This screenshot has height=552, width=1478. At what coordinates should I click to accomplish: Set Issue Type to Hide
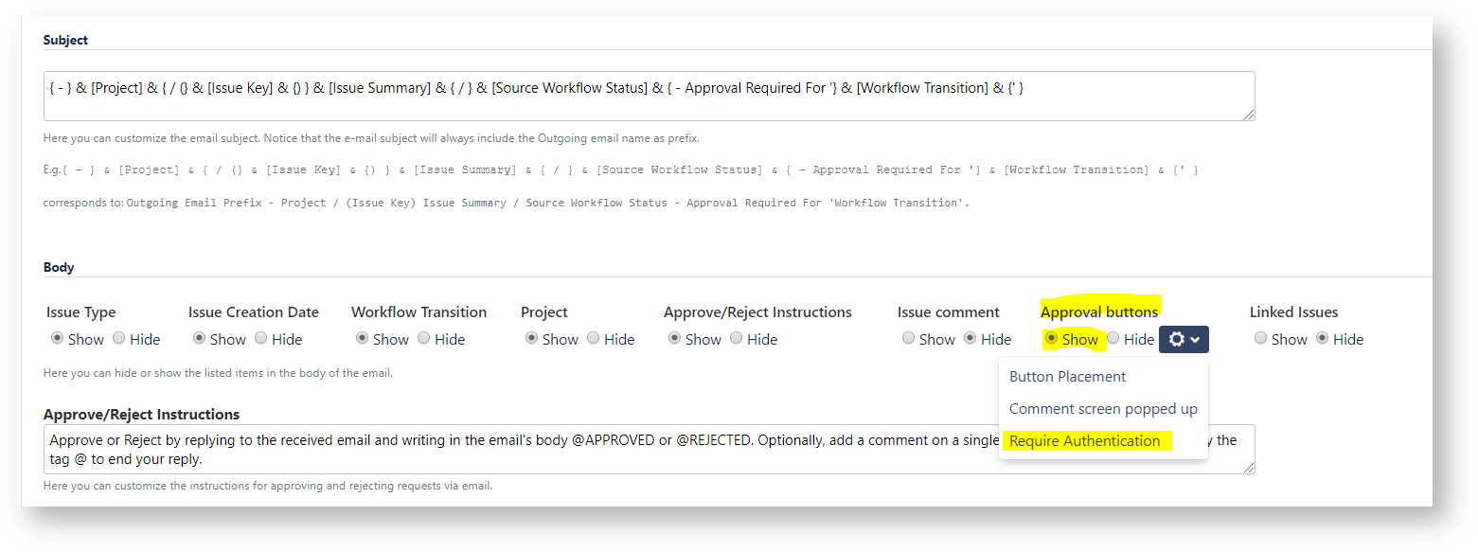[x=119, y=338]
